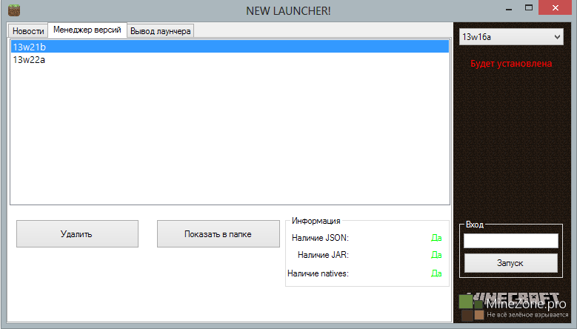Select version 13w22a in the list

[x=30, y=60]
